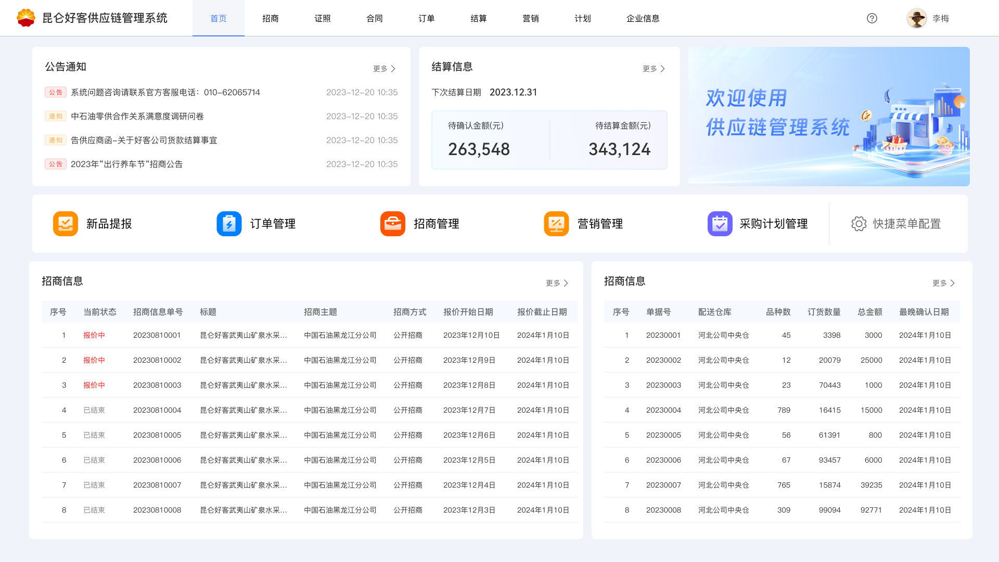This screenshot has height=562, width=999.
Task: Click the 招商管理 shortcut label
Action: click(437, 224)
